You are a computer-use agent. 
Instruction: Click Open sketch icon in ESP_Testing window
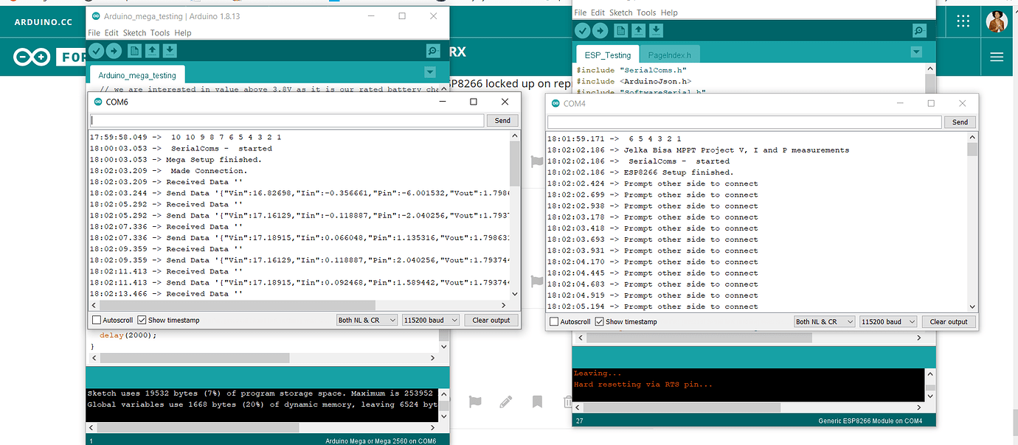coord(638,30)
